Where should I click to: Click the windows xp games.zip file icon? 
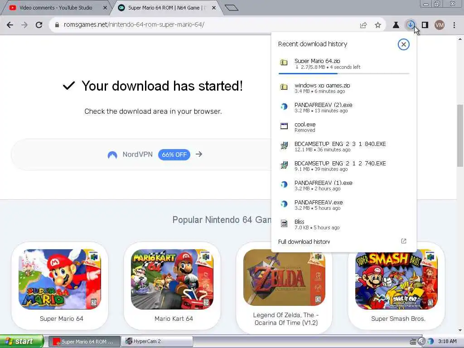click(284, 87)
